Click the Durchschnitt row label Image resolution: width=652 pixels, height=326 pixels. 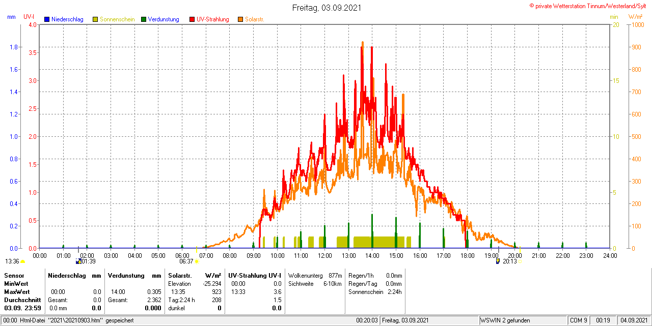pos(22,300)
